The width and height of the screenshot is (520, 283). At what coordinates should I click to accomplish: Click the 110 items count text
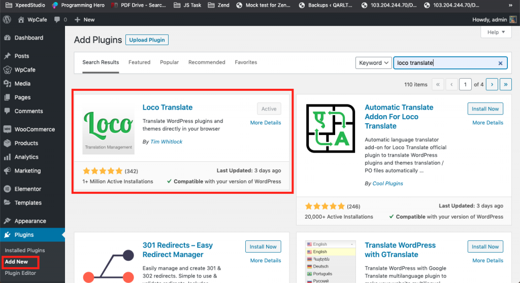point(416,85)
